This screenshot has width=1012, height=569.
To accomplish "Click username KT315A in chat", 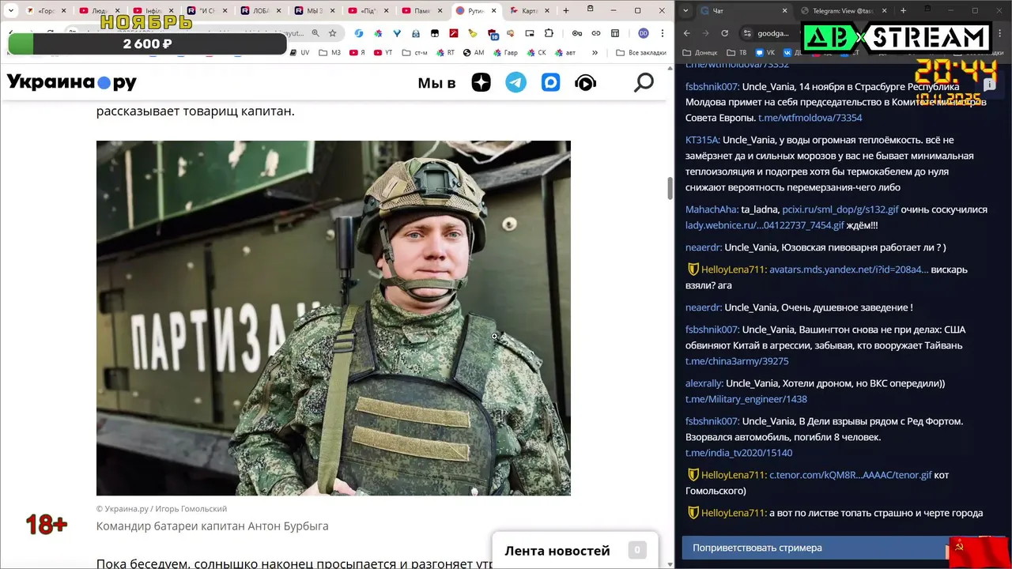I will pos(703,140).
